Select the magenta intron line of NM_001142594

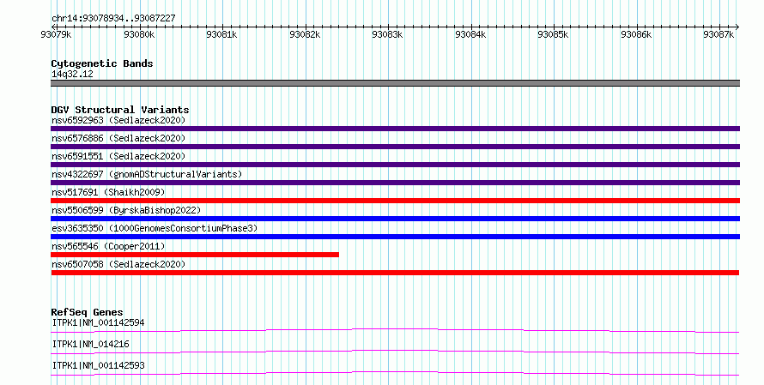395,330
